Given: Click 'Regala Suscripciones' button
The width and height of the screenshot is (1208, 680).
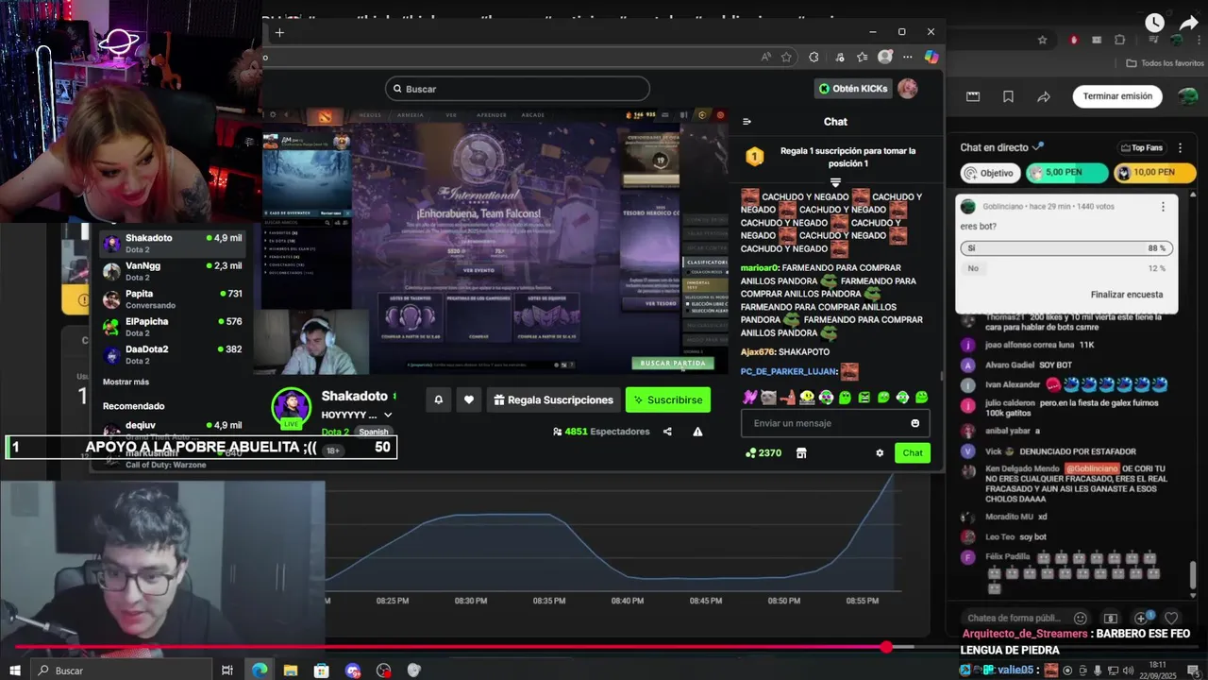Looking at the screenshot, I should pos(552,400).
